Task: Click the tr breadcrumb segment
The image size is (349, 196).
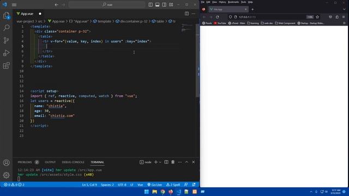Action: [x=172, y=21]
